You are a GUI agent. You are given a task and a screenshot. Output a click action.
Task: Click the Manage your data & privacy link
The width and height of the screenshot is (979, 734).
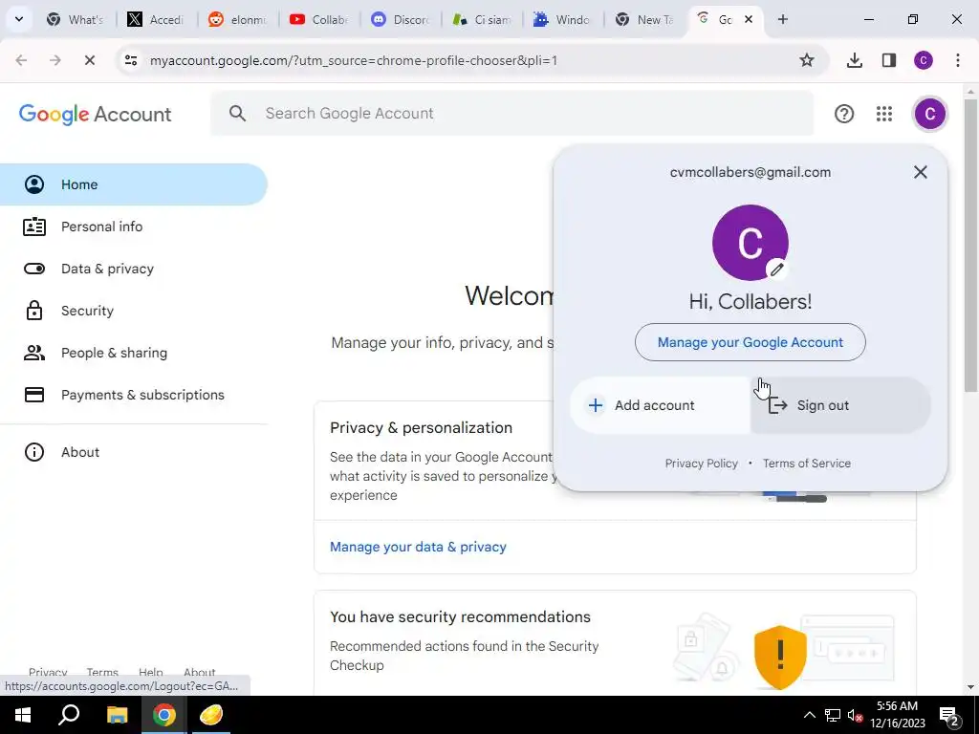418,547
